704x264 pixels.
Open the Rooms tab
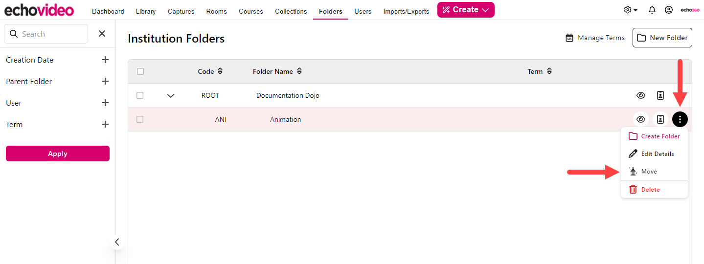pyautogui.click(x=217, y=11)
